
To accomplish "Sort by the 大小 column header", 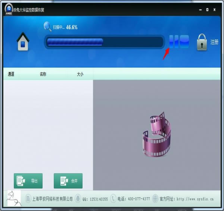I will [x=80, y=74].
